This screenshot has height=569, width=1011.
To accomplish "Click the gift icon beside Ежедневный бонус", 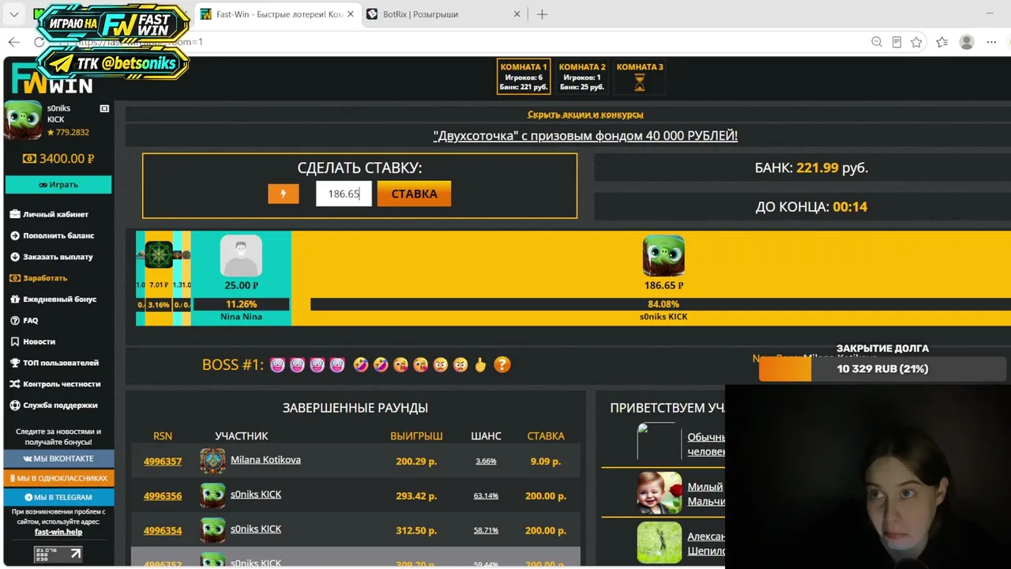I will point(15,300).
